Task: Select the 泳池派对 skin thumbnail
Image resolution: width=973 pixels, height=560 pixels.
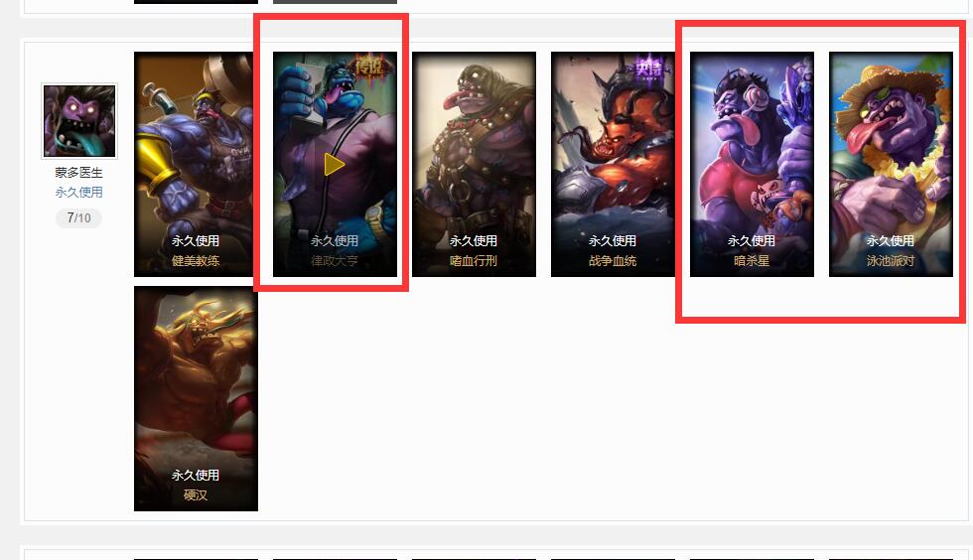Action: click(x=892, y=164)
